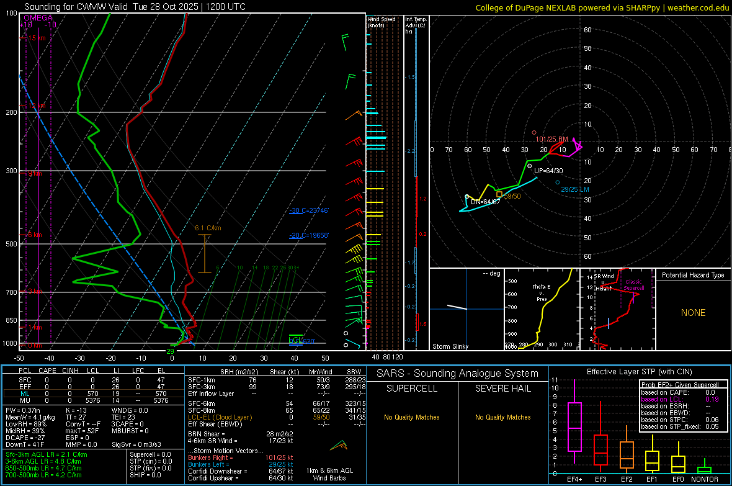The image size is (732, 486).
Task: Click the -30 C=23746' level label
Action: click(309, 211)
